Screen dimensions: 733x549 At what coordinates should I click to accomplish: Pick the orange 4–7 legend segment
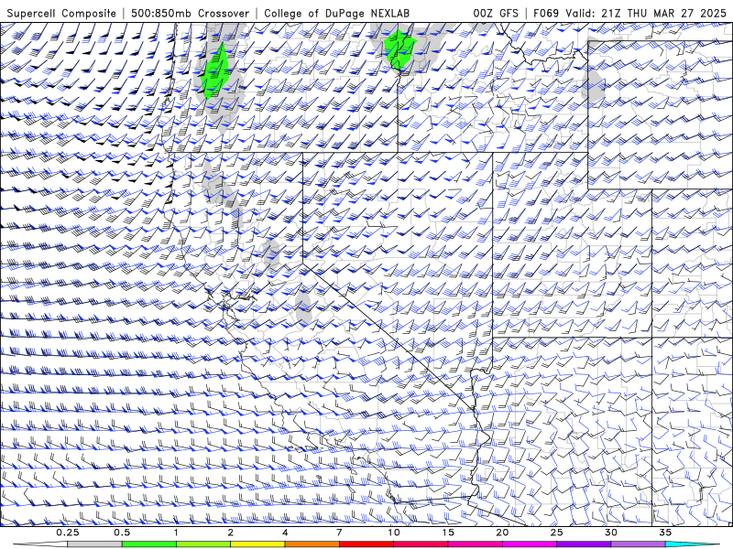[x=312, y=544]
